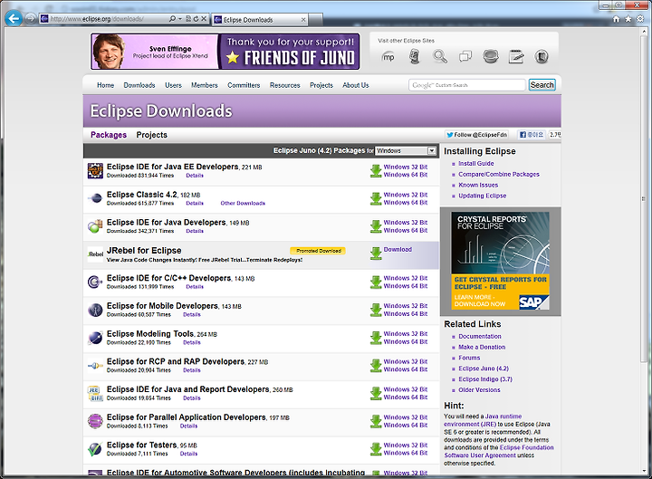Viewport: 652px width, 479px height.
Task: Open the IE Tools gear icon
Action: point(640,19)
